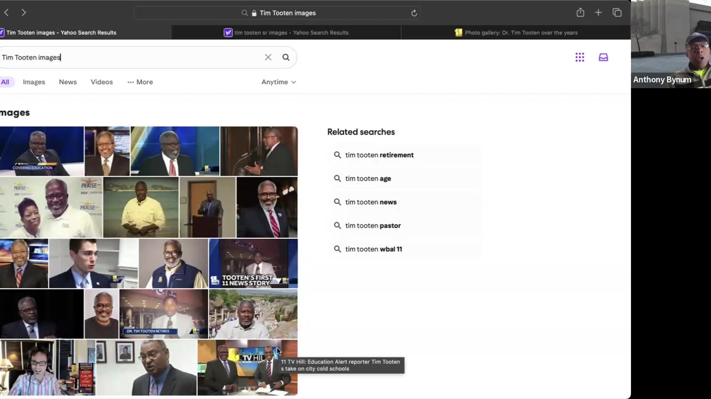711x399 pixels.
Task: Click the magnifier icon in the address bar
Action: pos(244,13)
